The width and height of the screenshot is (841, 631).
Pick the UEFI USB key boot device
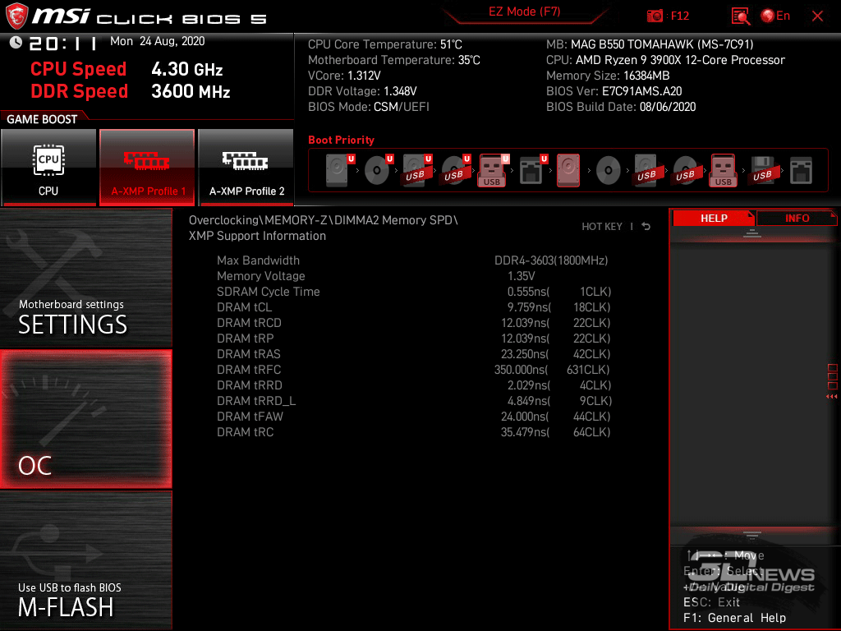point(493,170)
